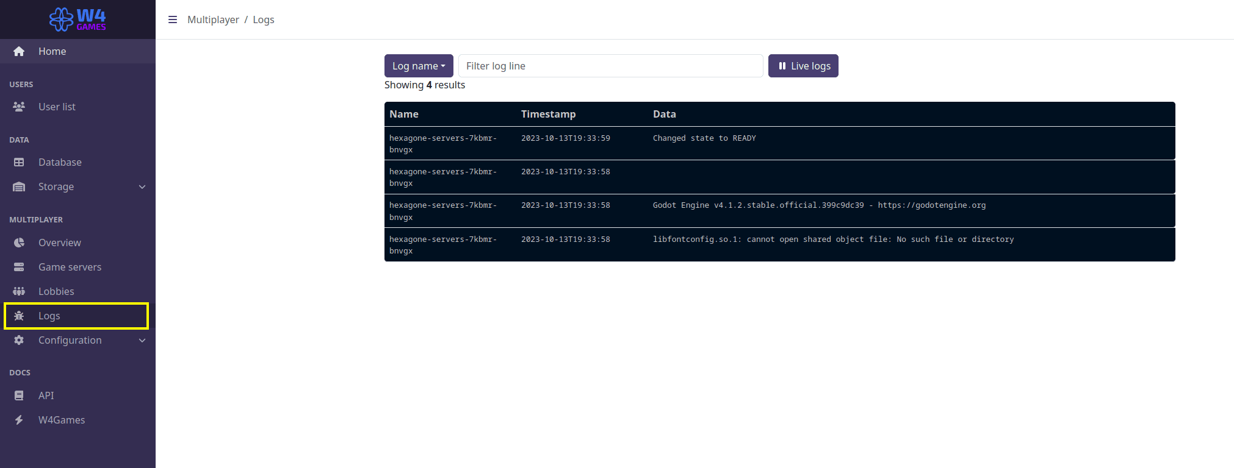Screen dimensions: 1234x468
Task: Click the User list people icon
Action: point(19,107)
